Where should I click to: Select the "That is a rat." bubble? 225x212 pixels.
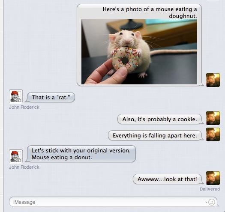(51, 97)
